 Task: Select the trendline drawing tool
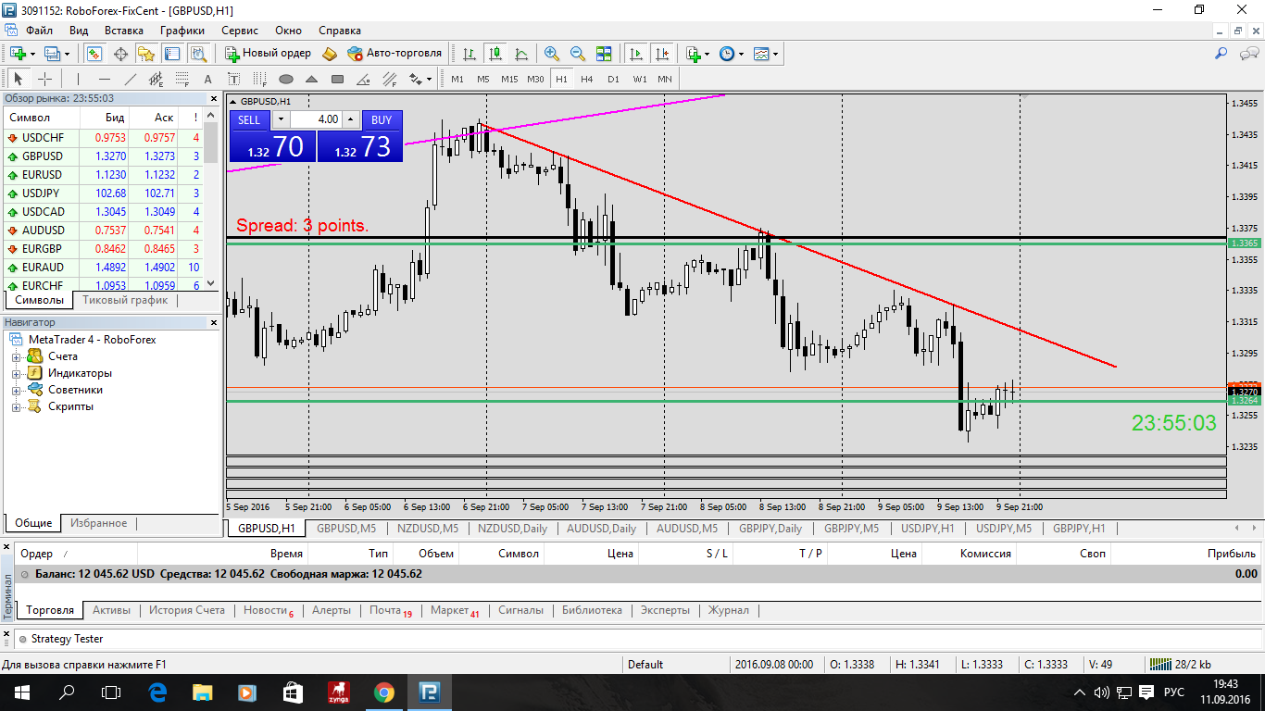[x=131, y=79]
